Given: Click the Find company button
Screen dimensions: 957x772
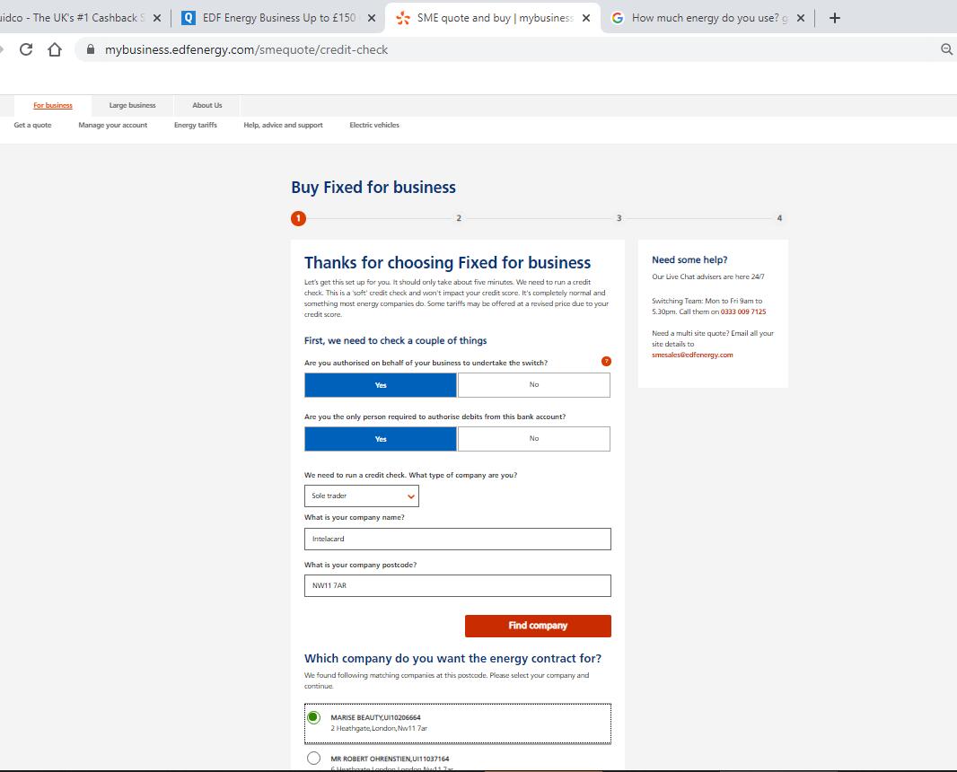Looking at the screenshot, I should point(538,626).
